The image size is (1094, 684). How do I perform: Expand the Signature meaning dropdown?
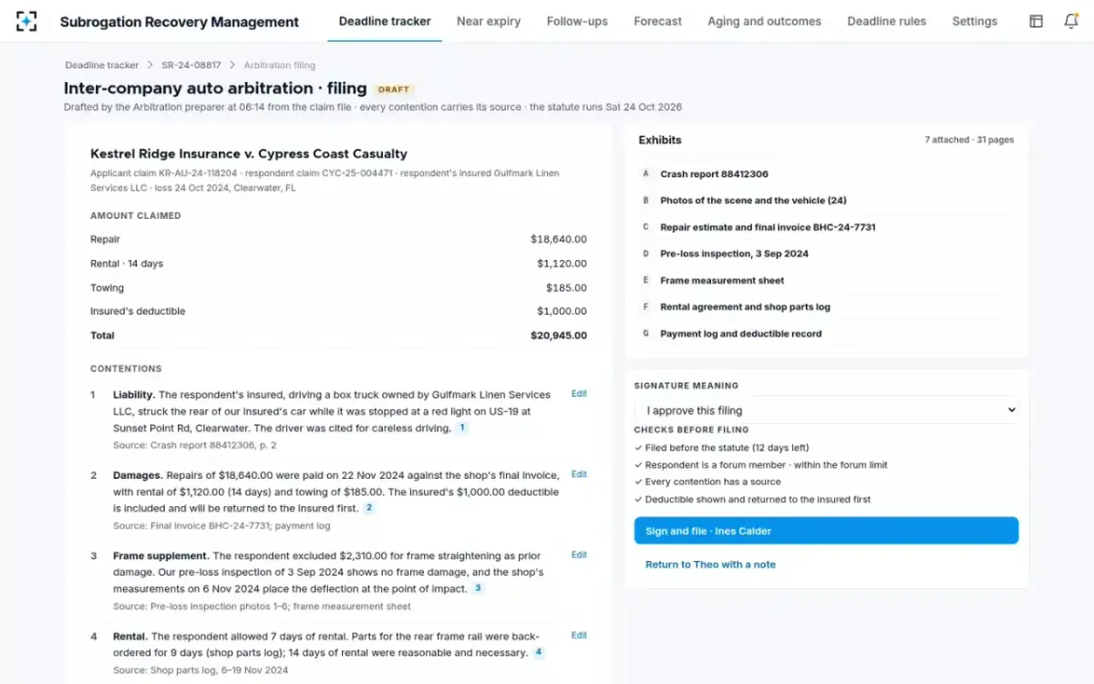click(x=826, y=410)
